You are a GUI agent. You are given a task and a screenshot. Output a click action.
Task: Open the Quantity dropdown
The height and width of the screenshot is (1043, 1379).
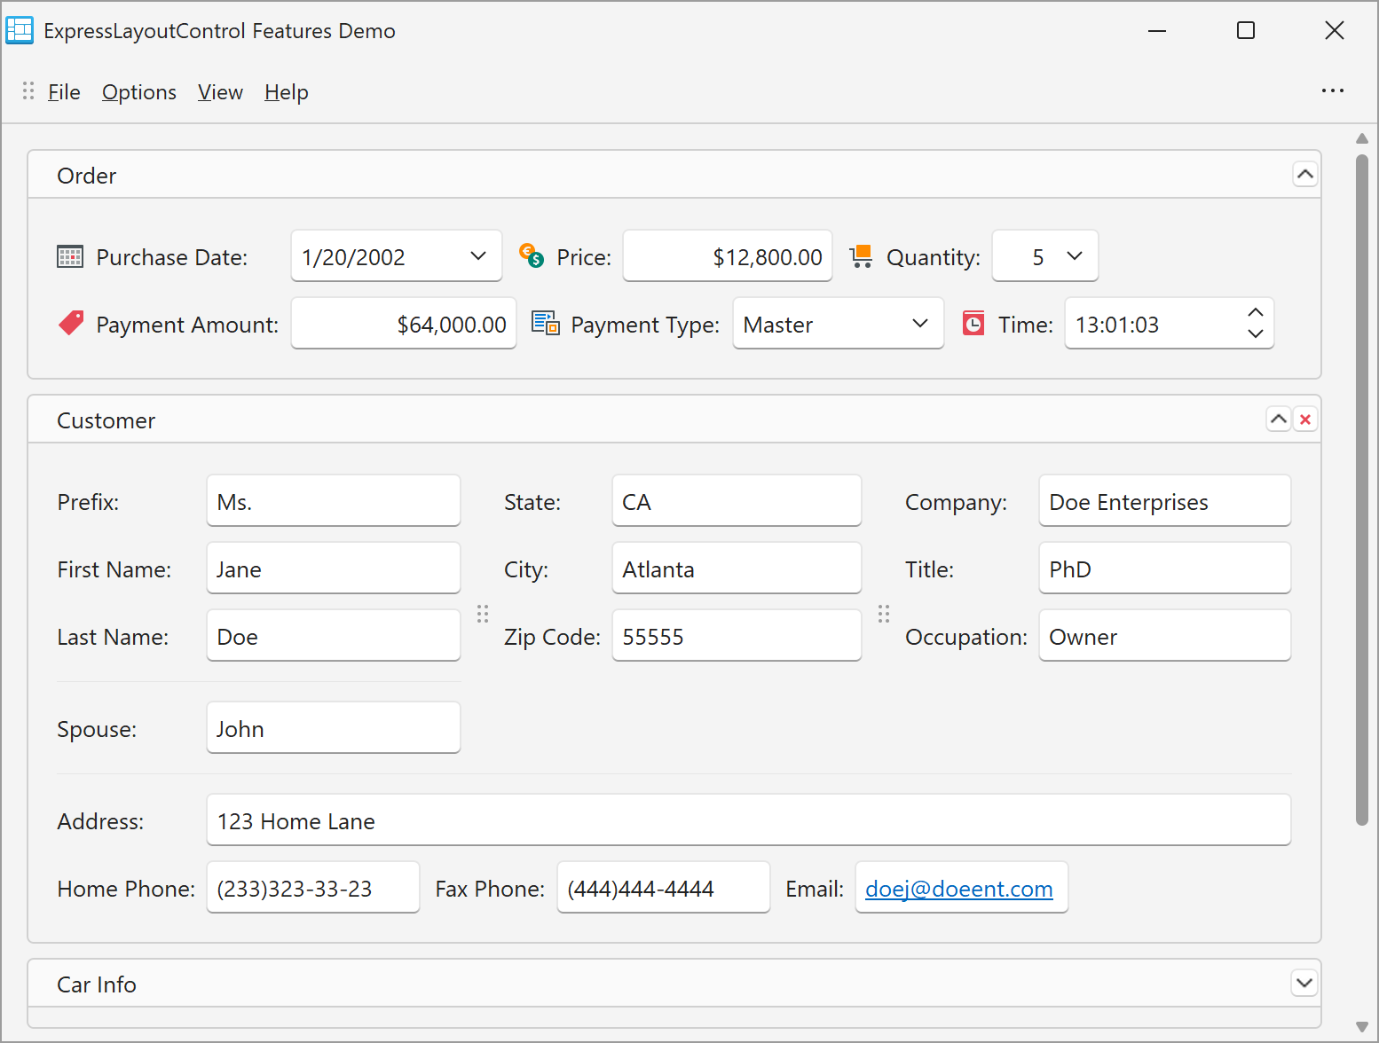pyautogui.click(x=1075, y=256)
